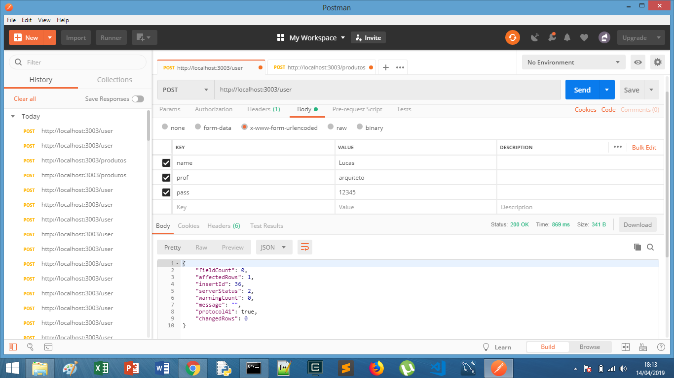Select the binary body type radio
674x378 pixels.
pyautogui.click(x=360, y=127)
